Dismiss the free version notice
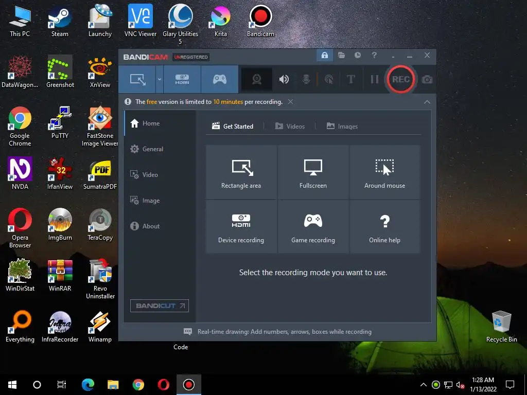Screen dimensions: 527x395 [x=290, y=102]
